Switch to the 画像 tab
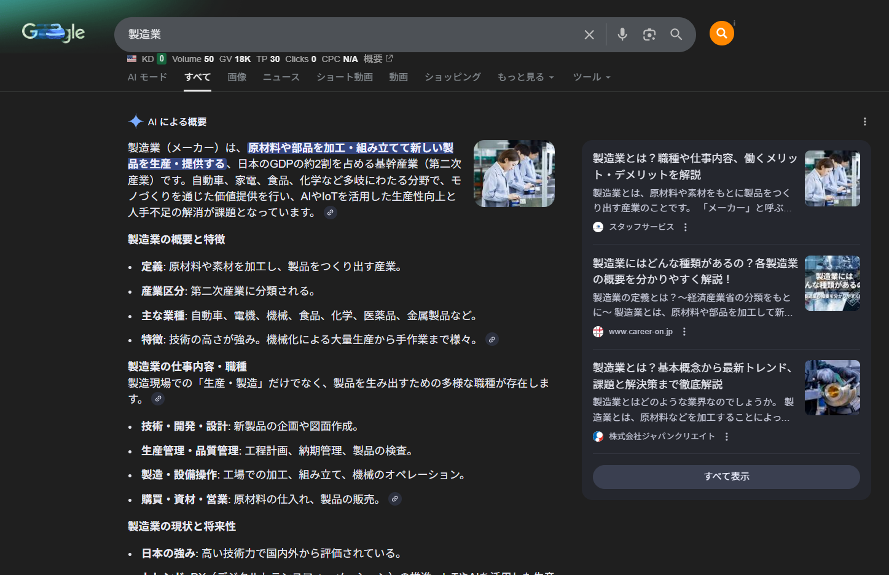The width and height of the screenshot is (889, 575). point(237,77)
